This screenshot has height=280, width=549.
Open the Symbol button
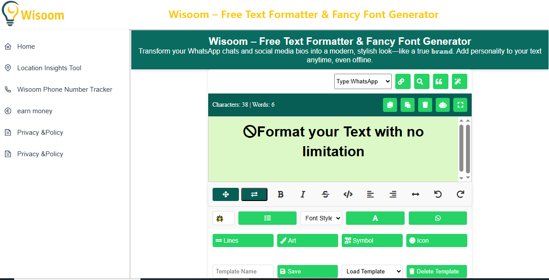coord(372,241)
